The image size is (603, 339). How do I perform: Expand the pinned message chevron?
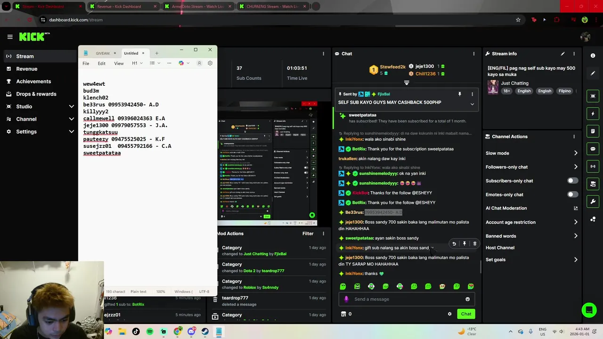pyautogui.click(x=472, y=104)
